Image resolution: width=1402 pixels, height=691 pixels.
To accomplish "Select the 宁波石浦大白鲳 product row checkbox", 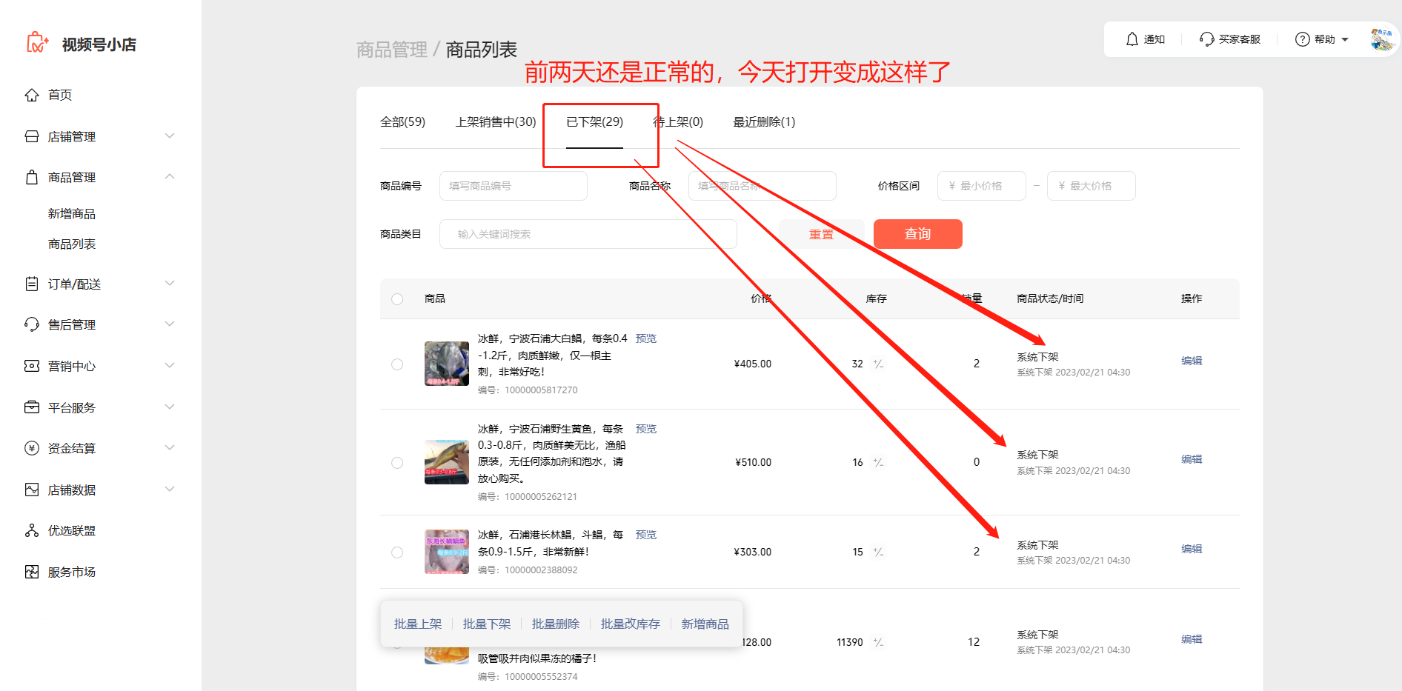I will pos(397,364).
